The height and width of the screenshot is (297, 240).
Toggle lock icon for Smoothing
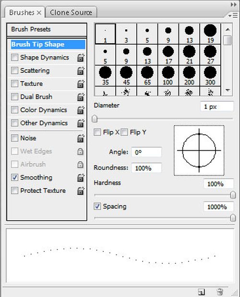(81, 178)
